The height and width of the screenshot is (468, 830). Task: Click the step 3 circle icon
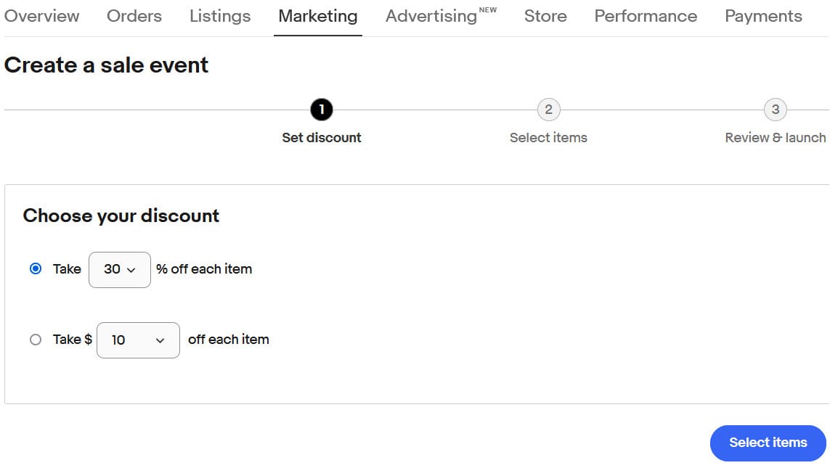(775, 110)
